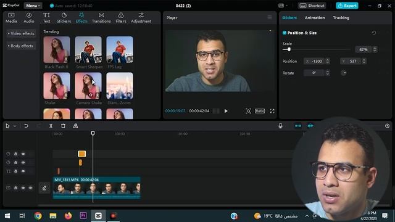Click the Rotate value stepper arrows
The height and width of the screenshot is (222, 395).
328,73
